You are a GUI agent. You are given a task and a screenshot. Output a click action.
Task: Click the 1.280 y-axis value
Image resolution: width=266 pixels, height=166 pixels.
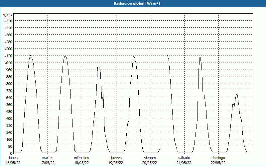pyautogui.click(x=8, y=42)
